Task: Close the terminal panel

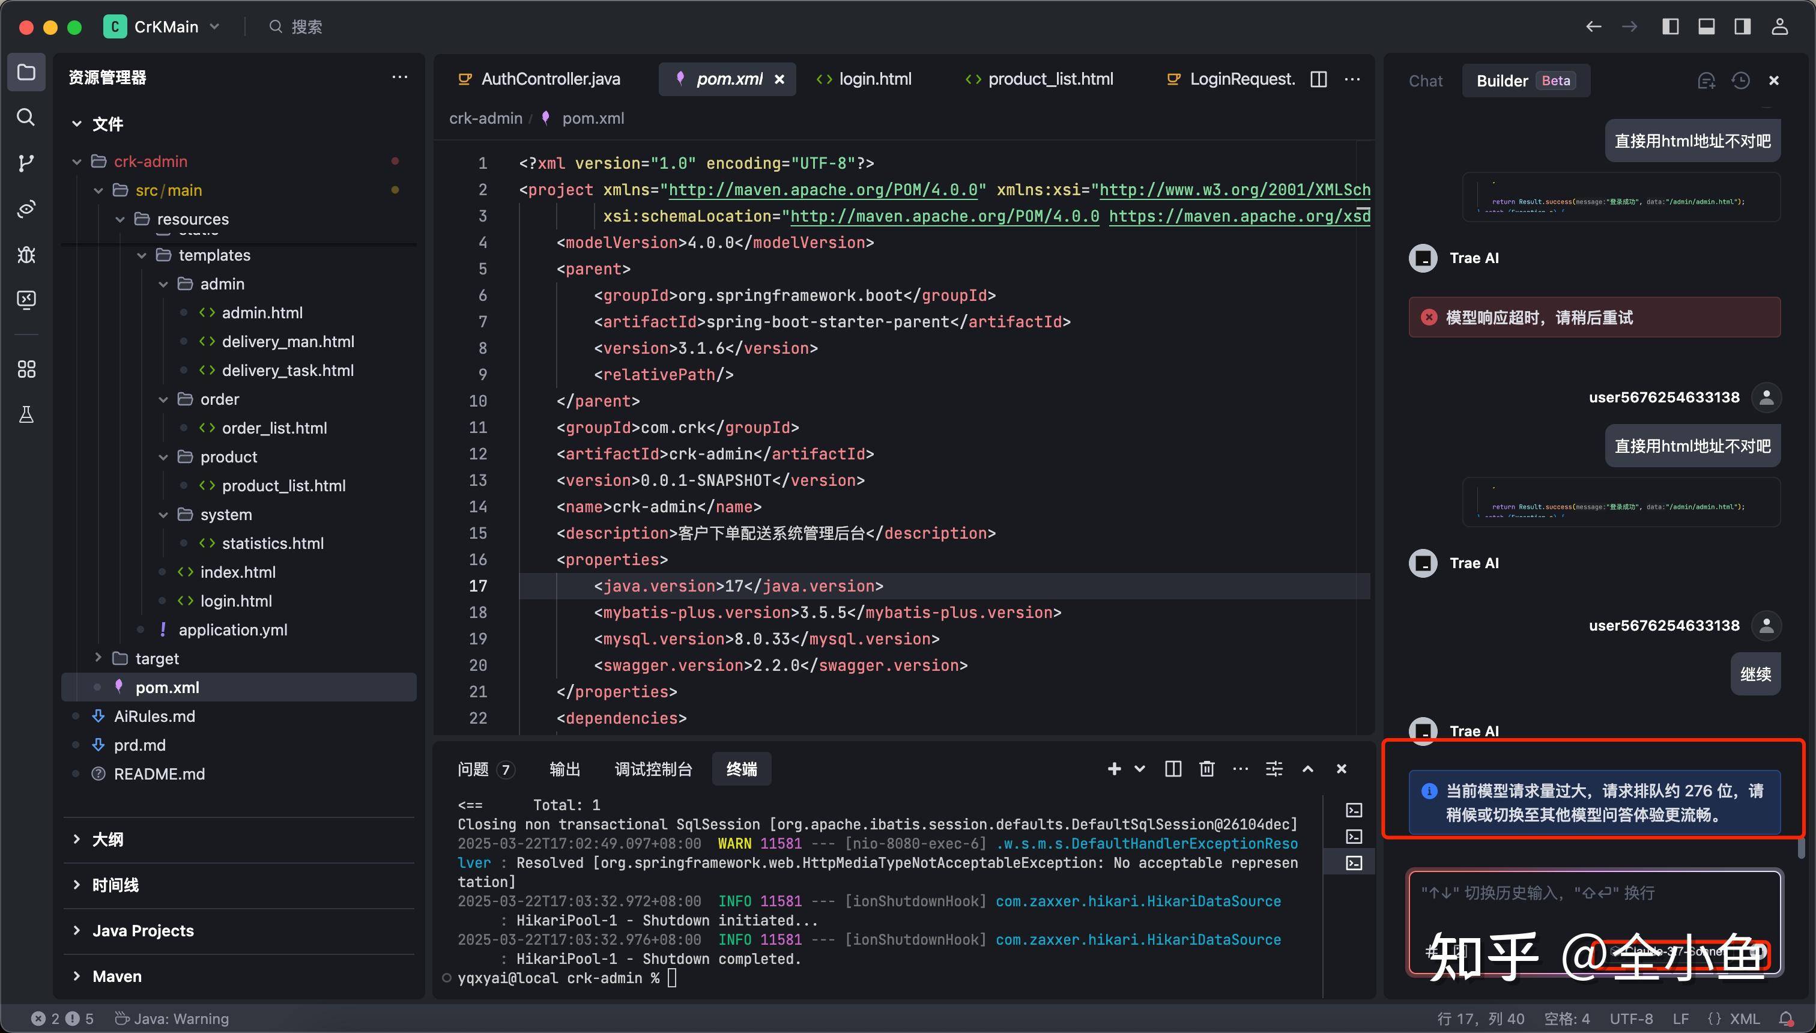Action: point(1342,768)
